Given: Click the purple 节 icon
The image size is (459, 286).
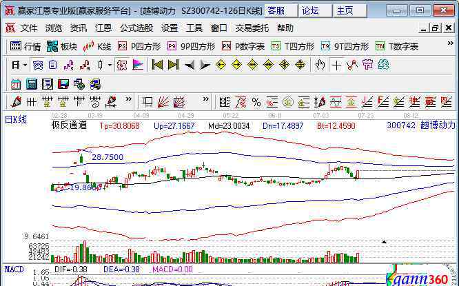Looking at the screenshot, I should [367, 65].
